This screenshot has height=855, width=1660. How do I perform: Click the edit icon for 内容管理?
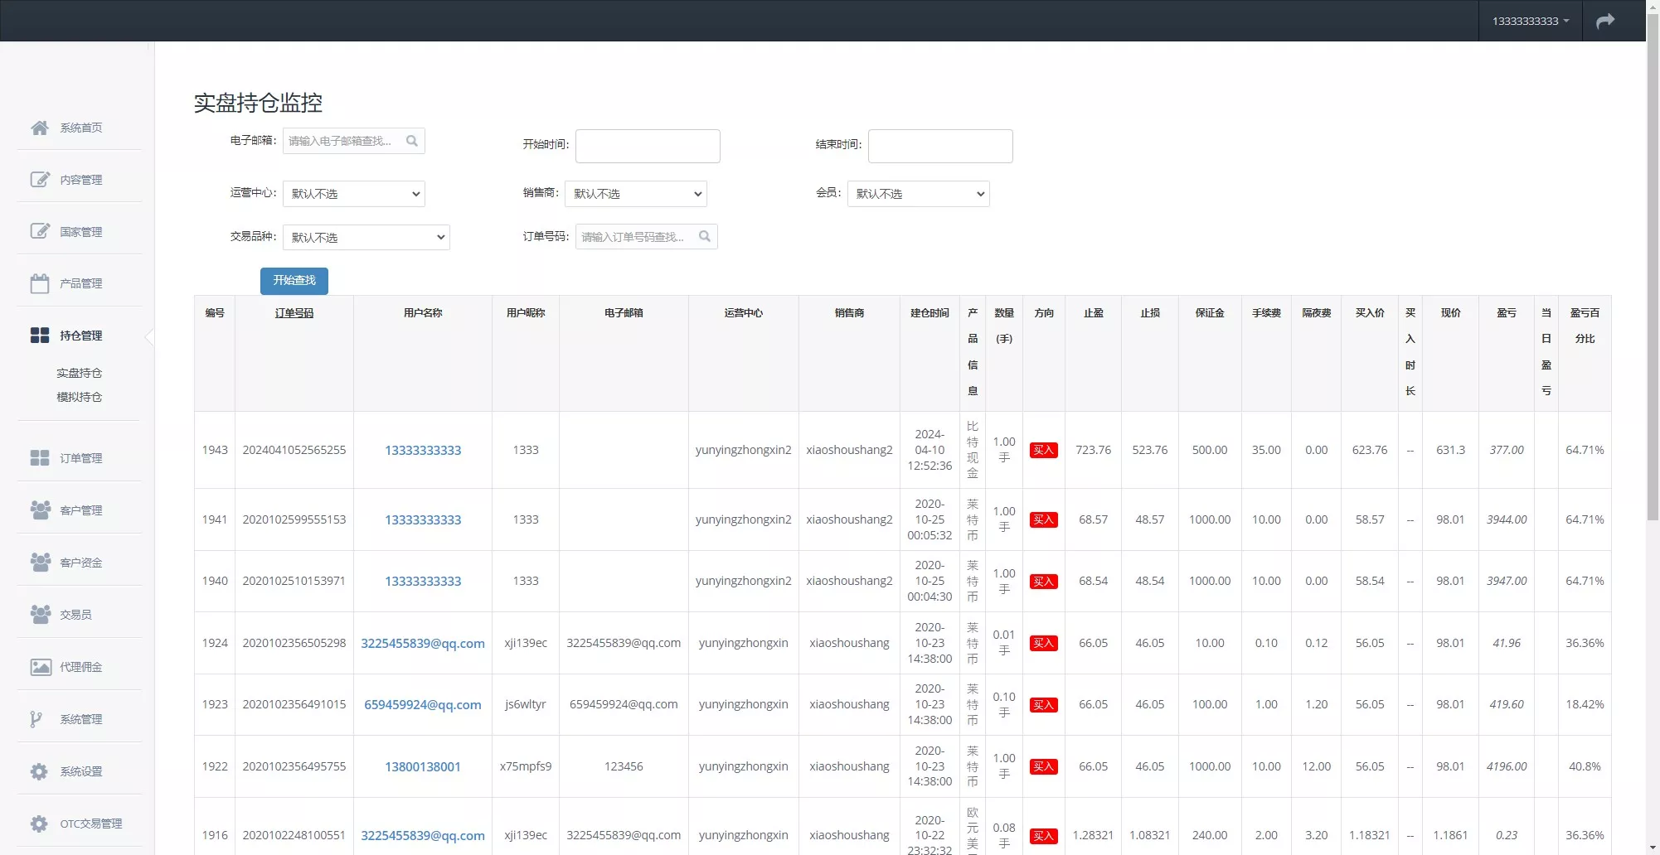coord(39,180)
